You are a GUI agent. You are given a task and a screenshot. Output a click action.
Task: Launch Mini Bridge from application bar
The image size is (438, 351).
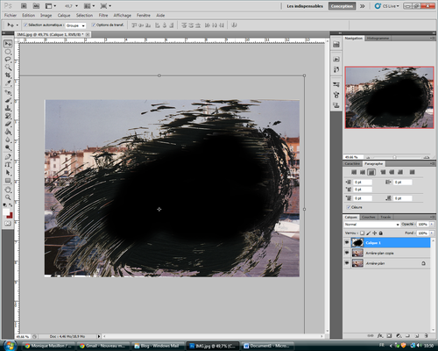36,6
